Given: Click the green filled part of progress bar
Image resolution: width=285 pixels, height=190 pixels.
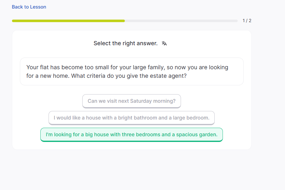Looking at the screenshot, I should click(68, 21).
